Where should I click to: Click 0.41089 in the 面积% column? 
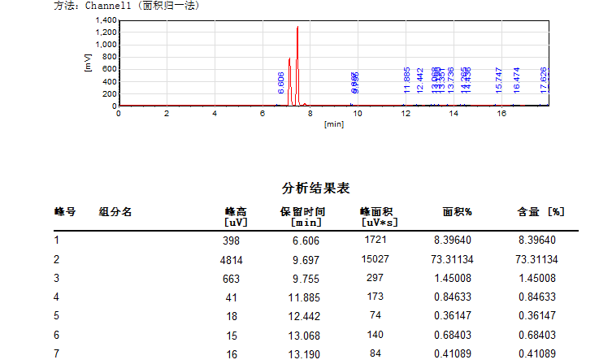[x=453, y=353]
